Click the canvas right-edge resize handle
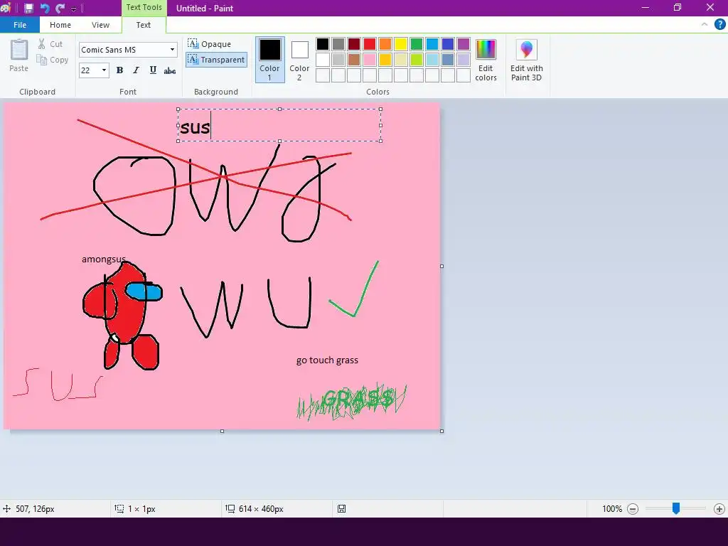 (441, 266)
